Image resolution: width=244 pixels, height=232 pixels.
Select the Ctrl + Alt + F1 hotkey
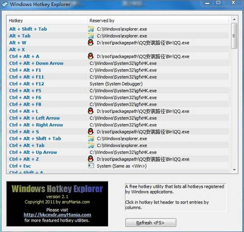[x=25, y=70]
